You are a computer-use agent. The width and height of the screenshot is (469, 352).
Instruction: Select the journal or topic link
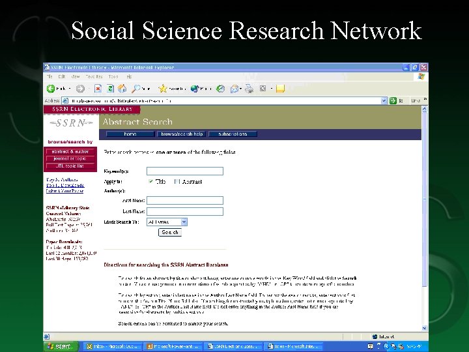(70, 158)
